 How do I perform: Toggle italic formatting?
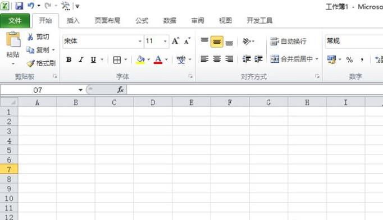[x=81, y=59]
